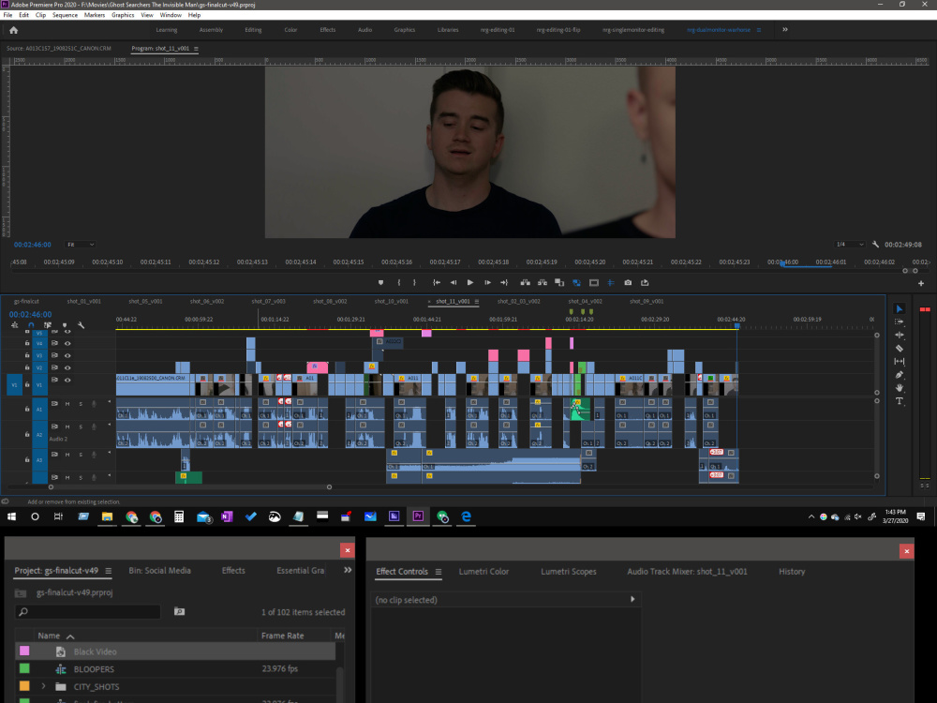Click the Go to Out button
The height and width of the screenshot is (703, 937).
pyautogui.click(x=504, y=283)
